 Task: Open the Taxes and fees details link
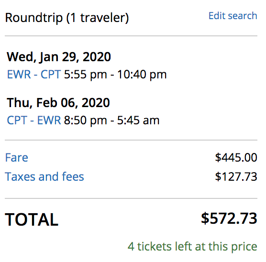tap(44, 176)
